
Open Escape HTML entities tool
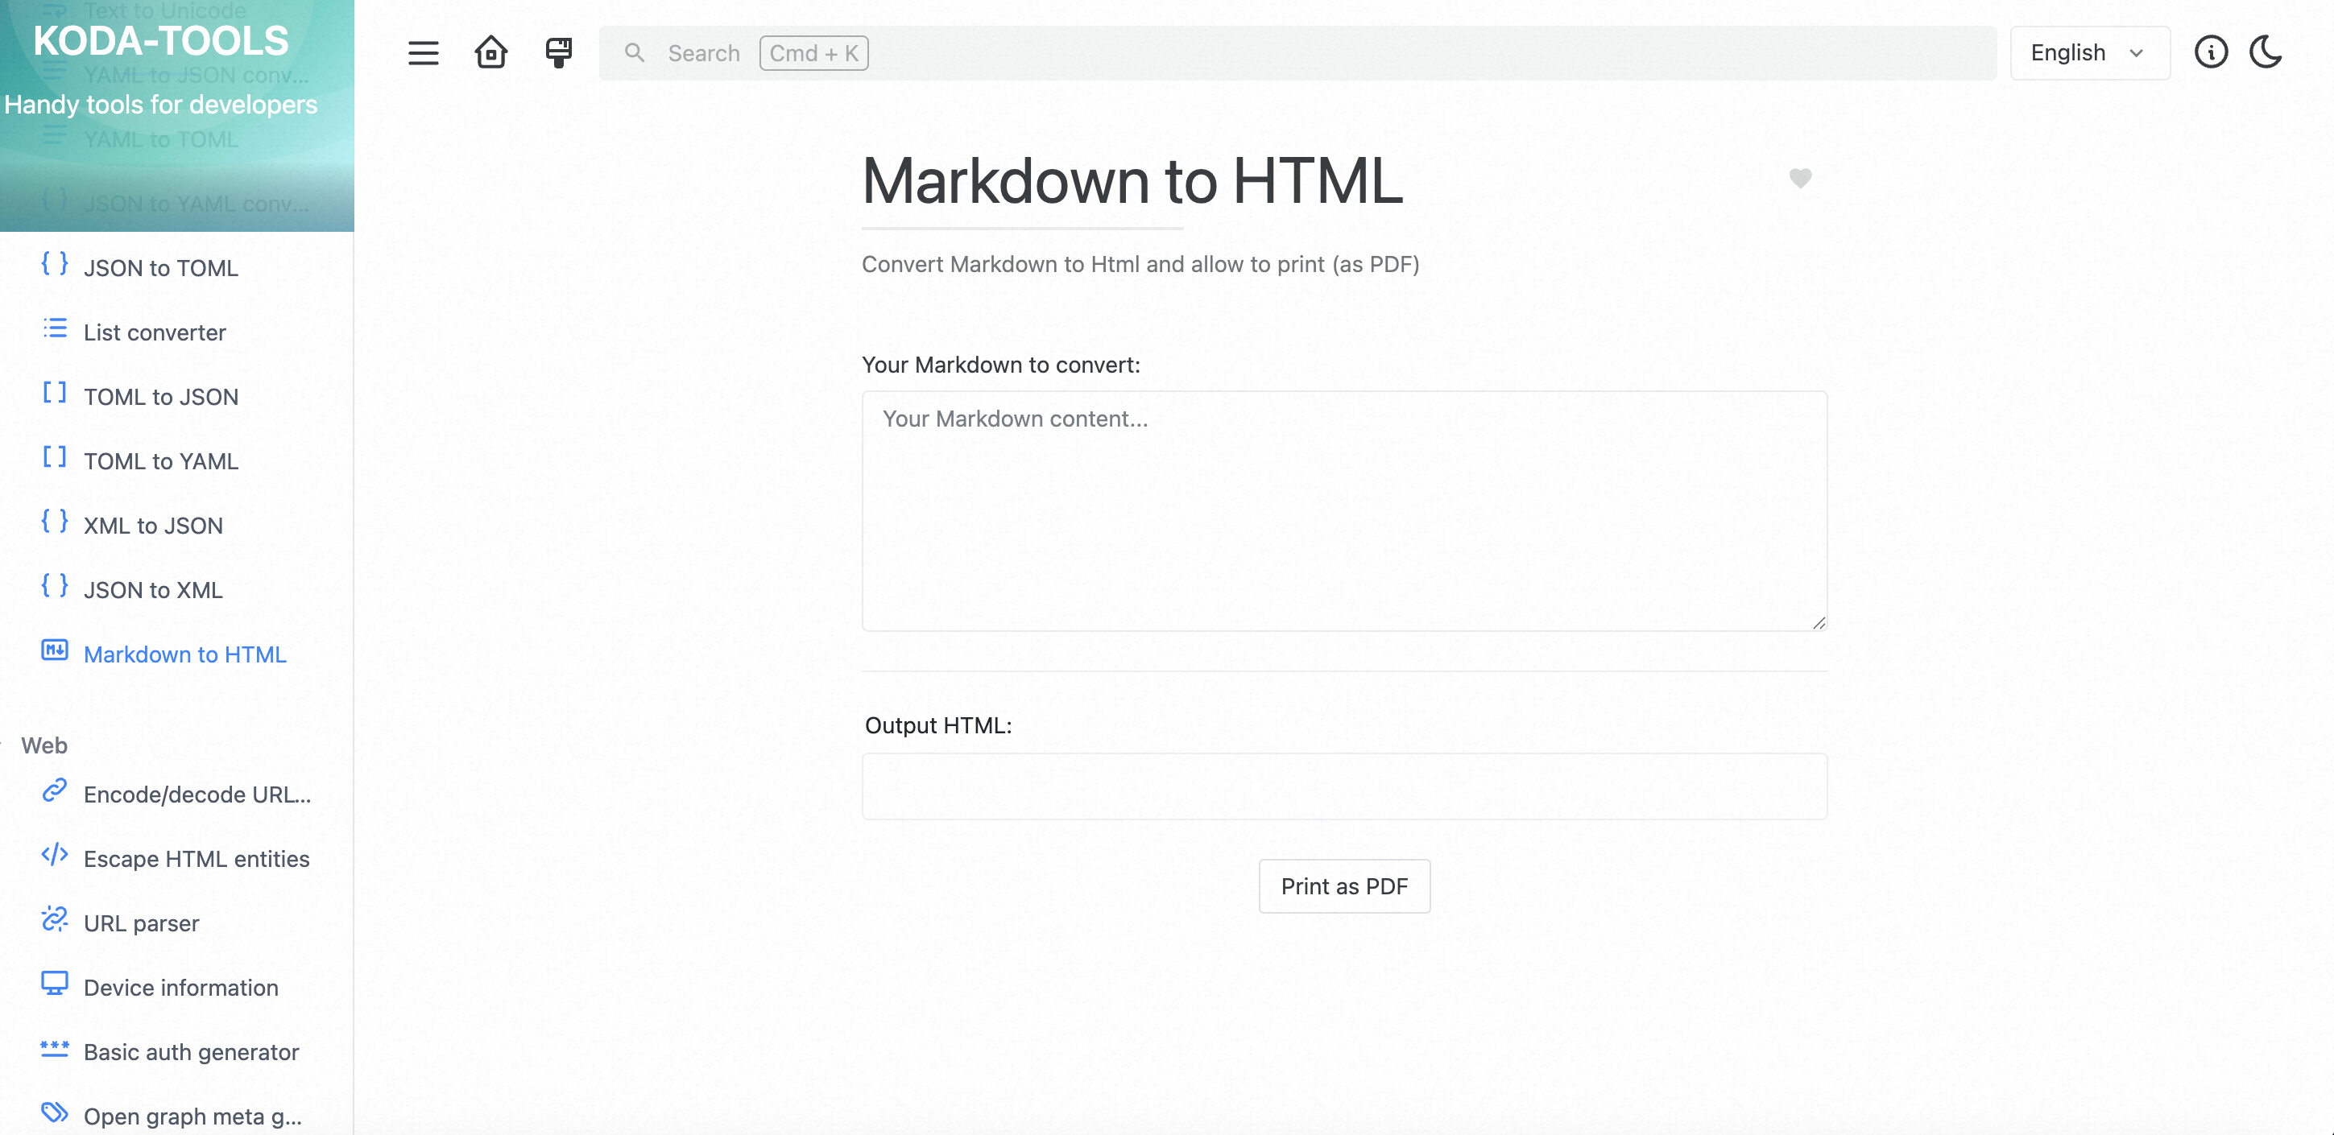point(196,858)
